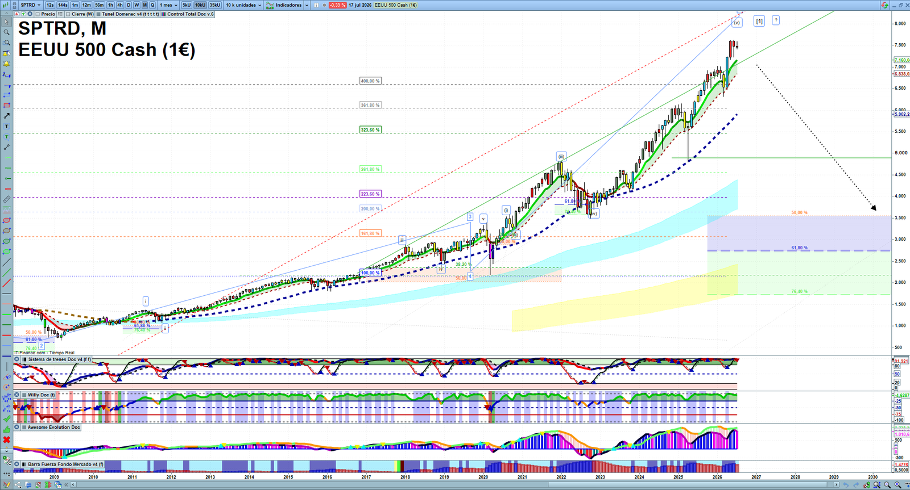Select the magnifier zoom tool
The width and height of the screenshot is (910, 490).
pos(6,32)
